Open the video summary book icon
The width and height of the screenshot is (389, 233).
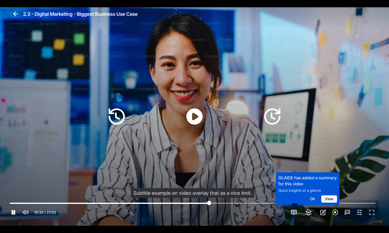coord(294,212)
